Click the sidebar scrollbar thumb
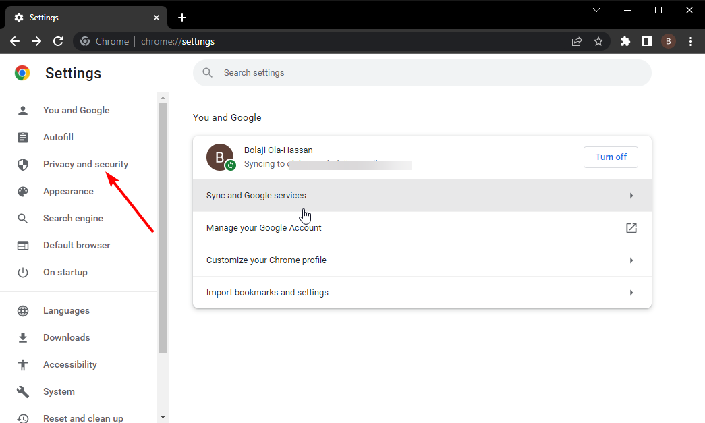The image size is (705, 423). pos(163,228)
